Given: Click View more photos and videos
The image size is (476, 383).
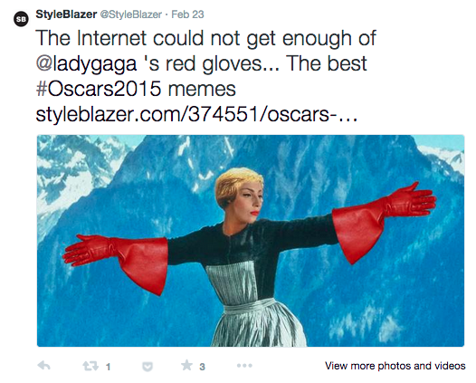Looking at the screenshot, I should click(395, 366).
